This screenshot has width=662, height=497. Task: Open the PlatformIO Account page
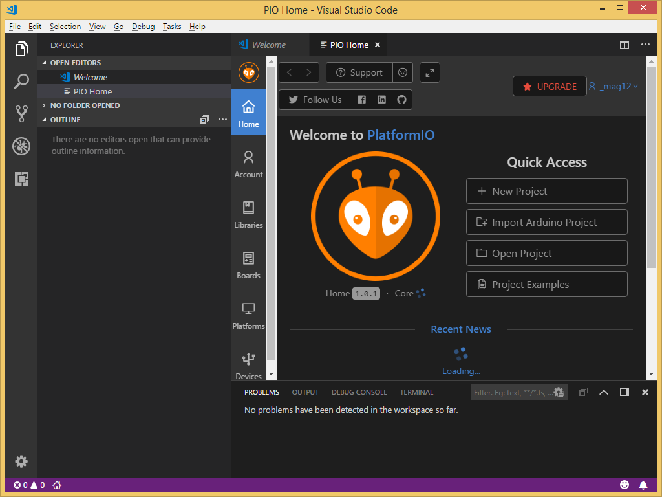pyautogui.click(x=248, y=164)
